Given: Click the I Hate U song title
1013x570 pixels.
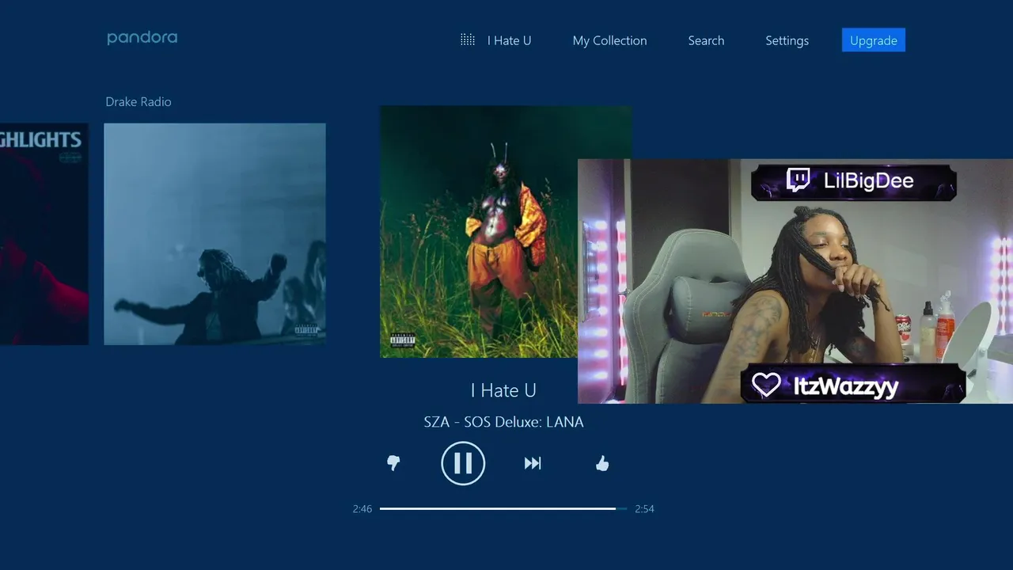Looking at the screenshot, I should (503, 390).
